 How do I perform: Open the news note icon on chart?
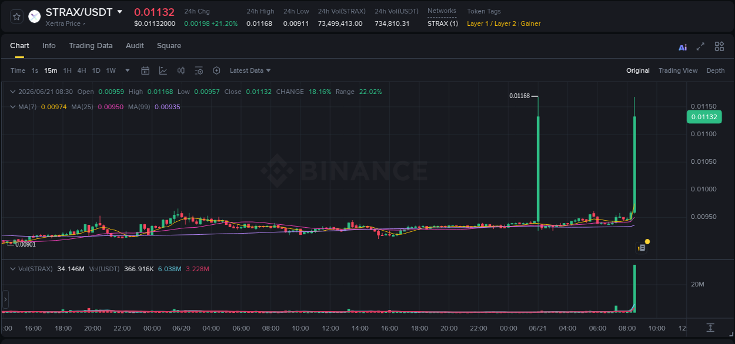tap(642, 248)
